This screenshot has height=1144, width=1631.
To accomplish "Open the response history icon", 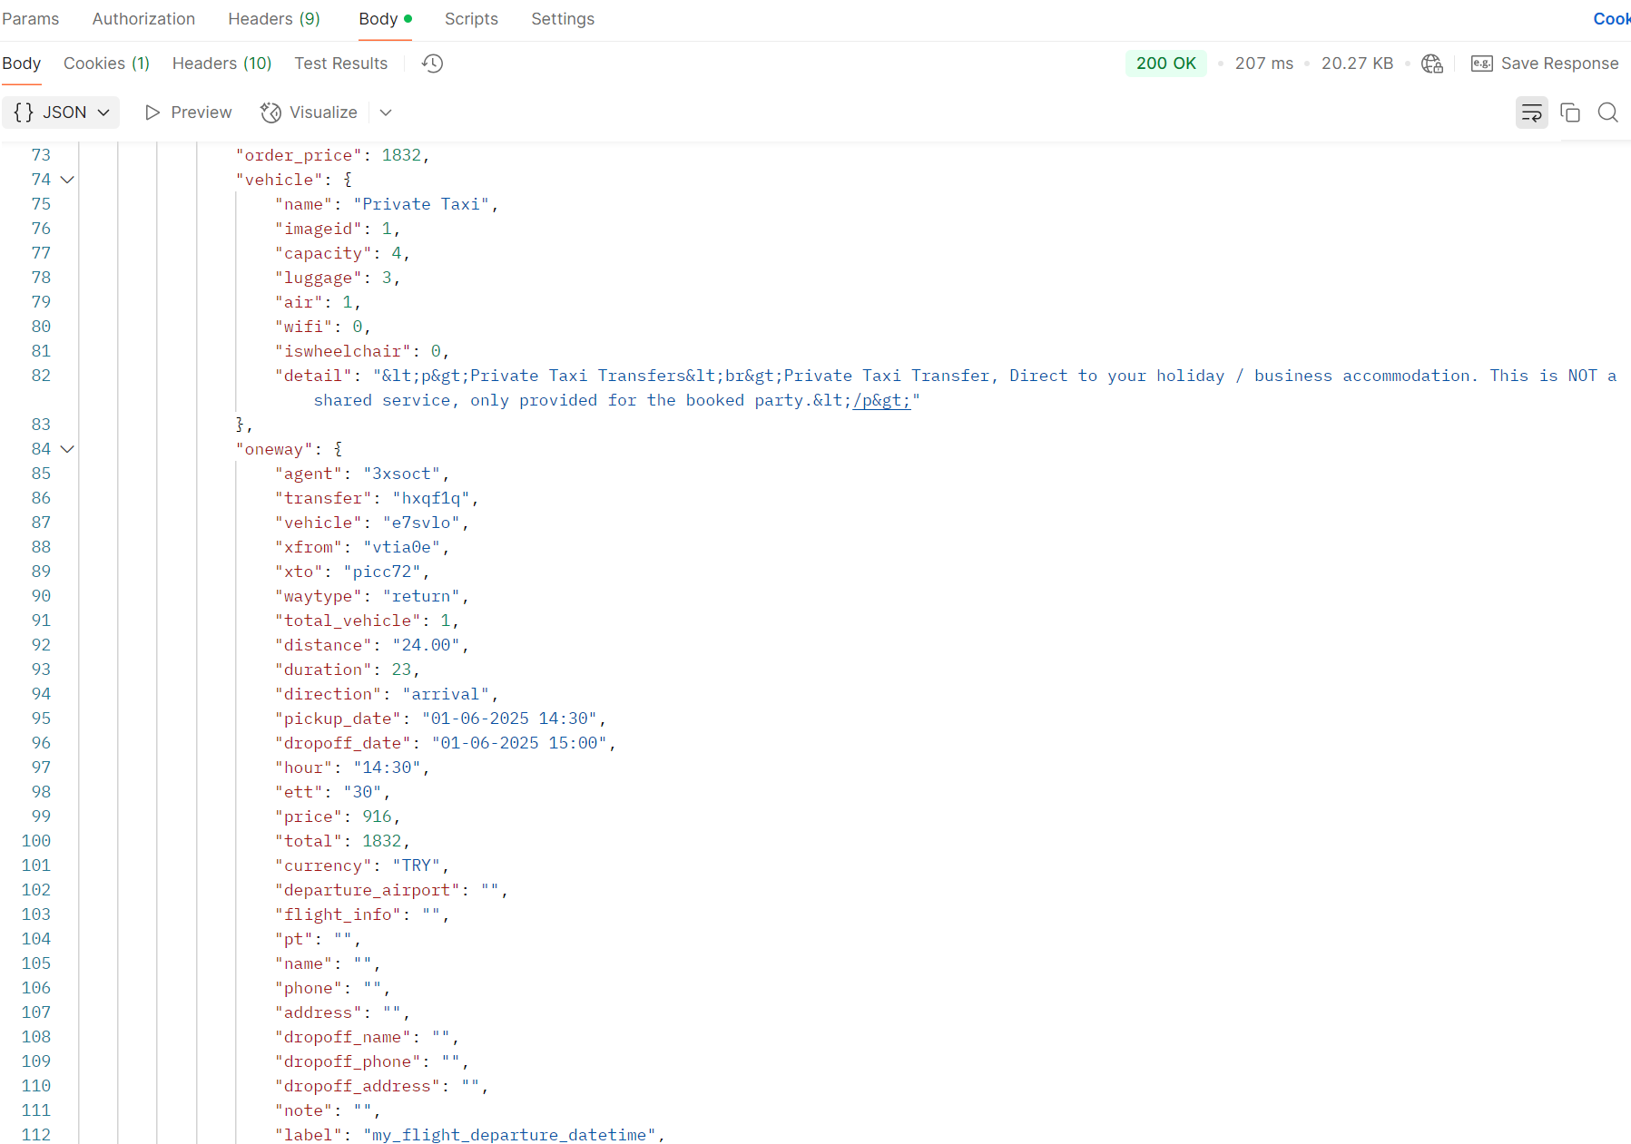I will 433,64.
